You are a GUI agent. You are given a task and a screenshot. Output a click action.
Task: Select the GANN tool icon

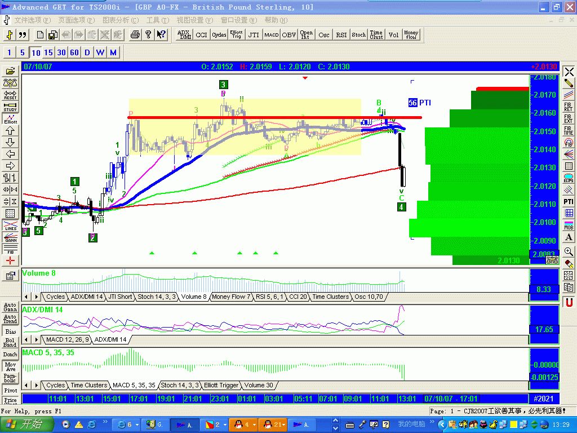10,237
